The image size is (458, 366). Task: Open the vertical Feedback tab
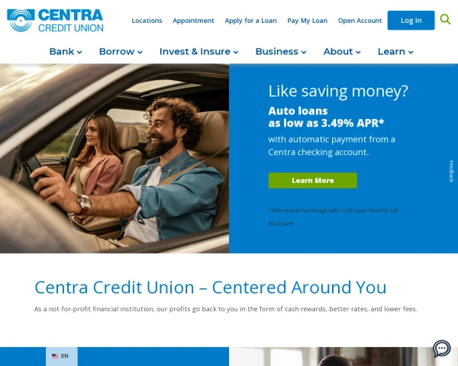pyautogui.click(x=451, y=172)
